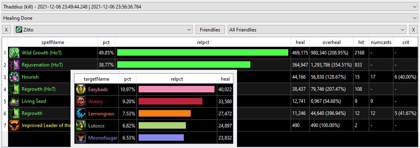The width and height of the screenshot is (420, 148).
Task: Click the Wild Growth (HoT) spell icon
Action: (x=14, y=53)
